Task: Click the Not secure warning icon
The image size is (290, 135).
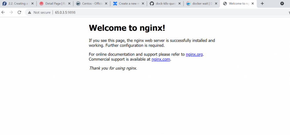Action: click(x=29, y=13)
